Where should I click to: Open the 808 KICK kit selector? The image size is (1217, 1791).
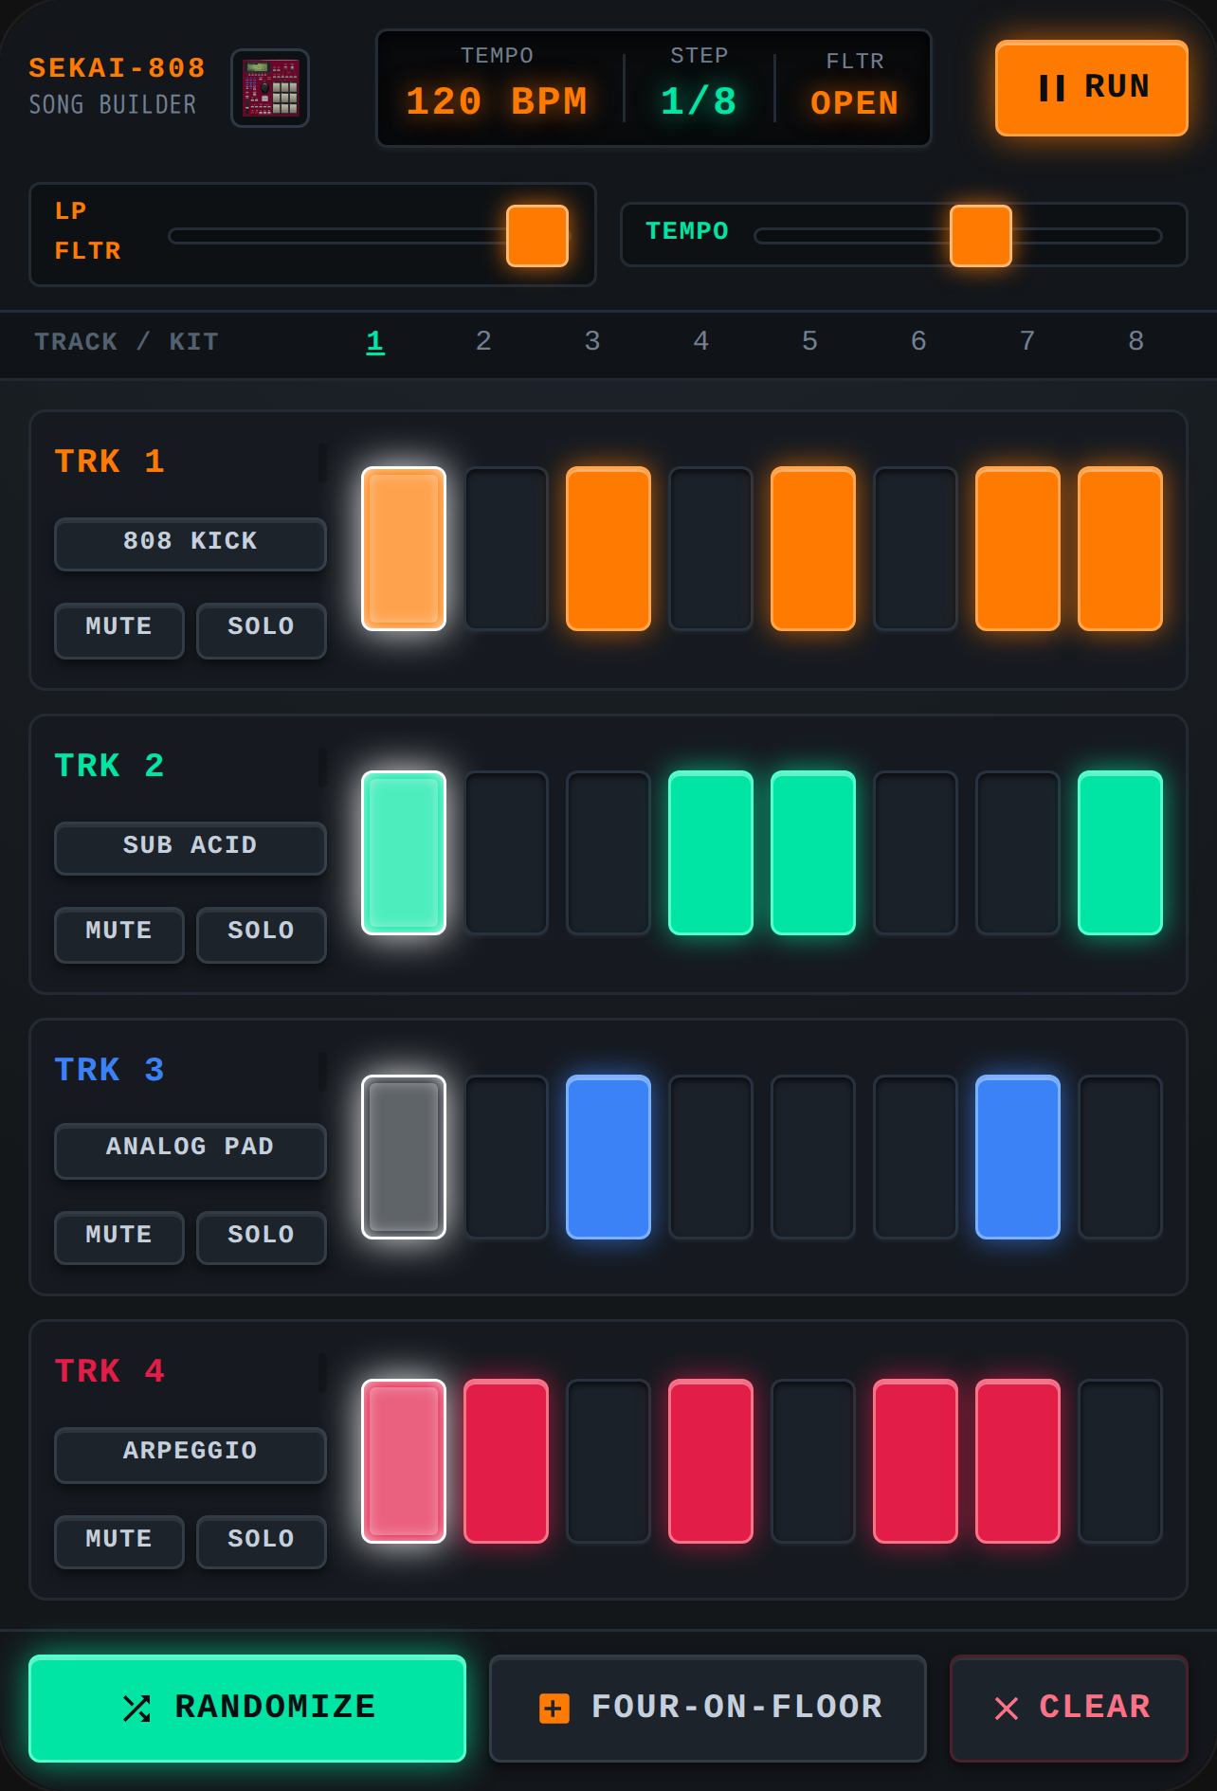(x=191, y=544)
